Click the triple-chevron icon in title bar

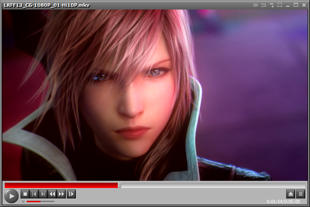coord(256,5)
